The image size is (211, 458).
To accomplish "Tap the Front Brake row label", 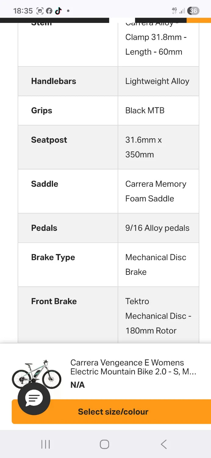I will pyautogui.click(x=54, y=301).
